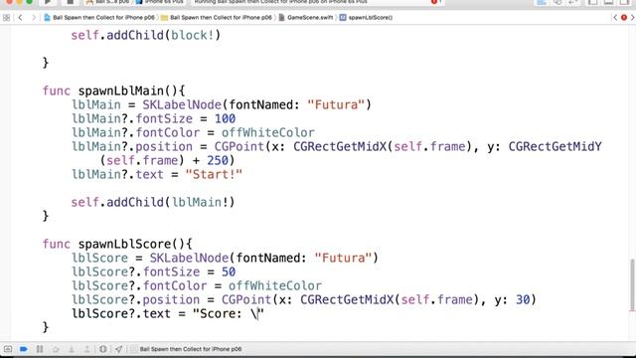Hide the debug area from the debug bar
Viewport: 636px width, 358px height.
[8, 349]
